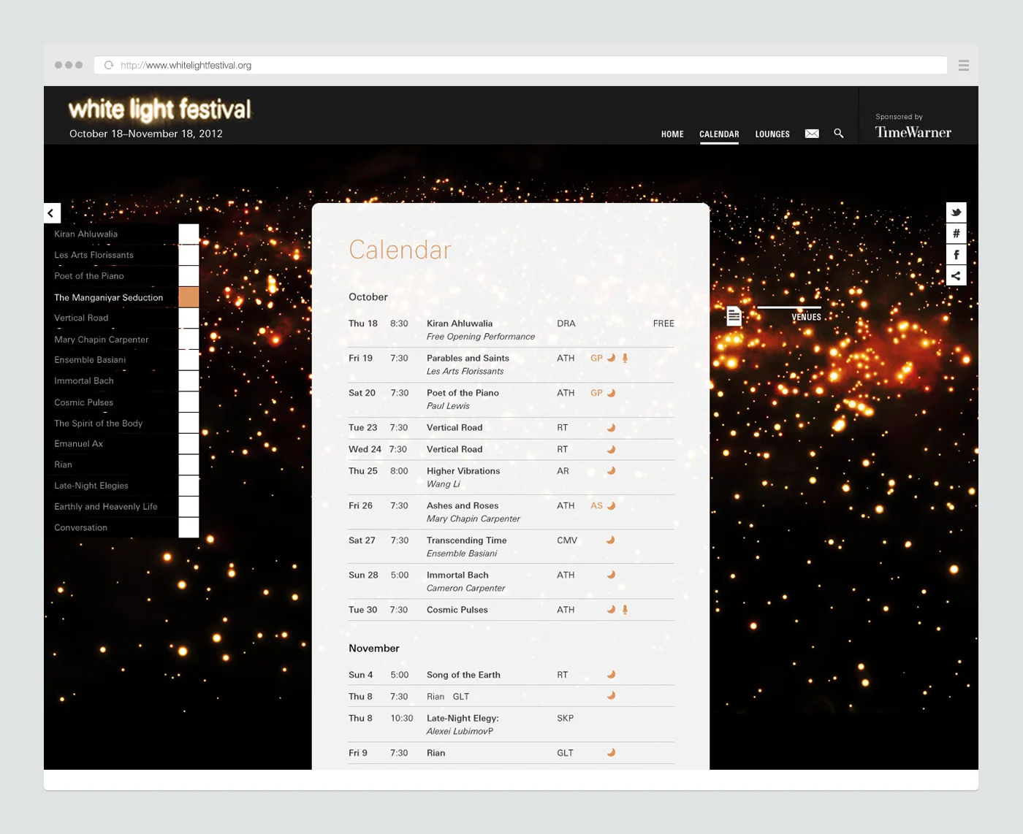This screenshot has height=834, width=1023.
Task: Visit the TimeWarner sponsor link
Action: [913, 132]
